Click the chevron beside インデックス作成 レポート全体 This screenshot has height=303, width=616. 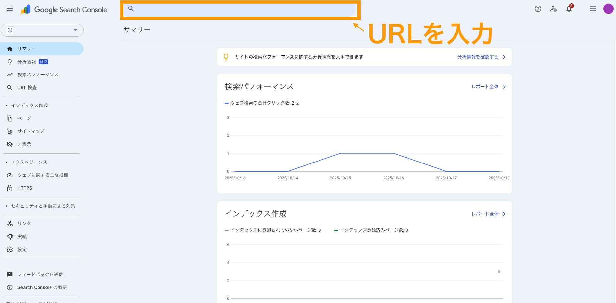tap(504, 214)
